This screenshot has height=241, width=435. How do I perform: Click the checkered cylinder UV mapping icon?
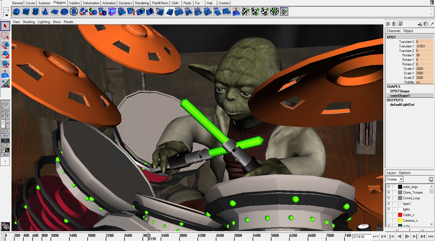click(x=255, y=12)
